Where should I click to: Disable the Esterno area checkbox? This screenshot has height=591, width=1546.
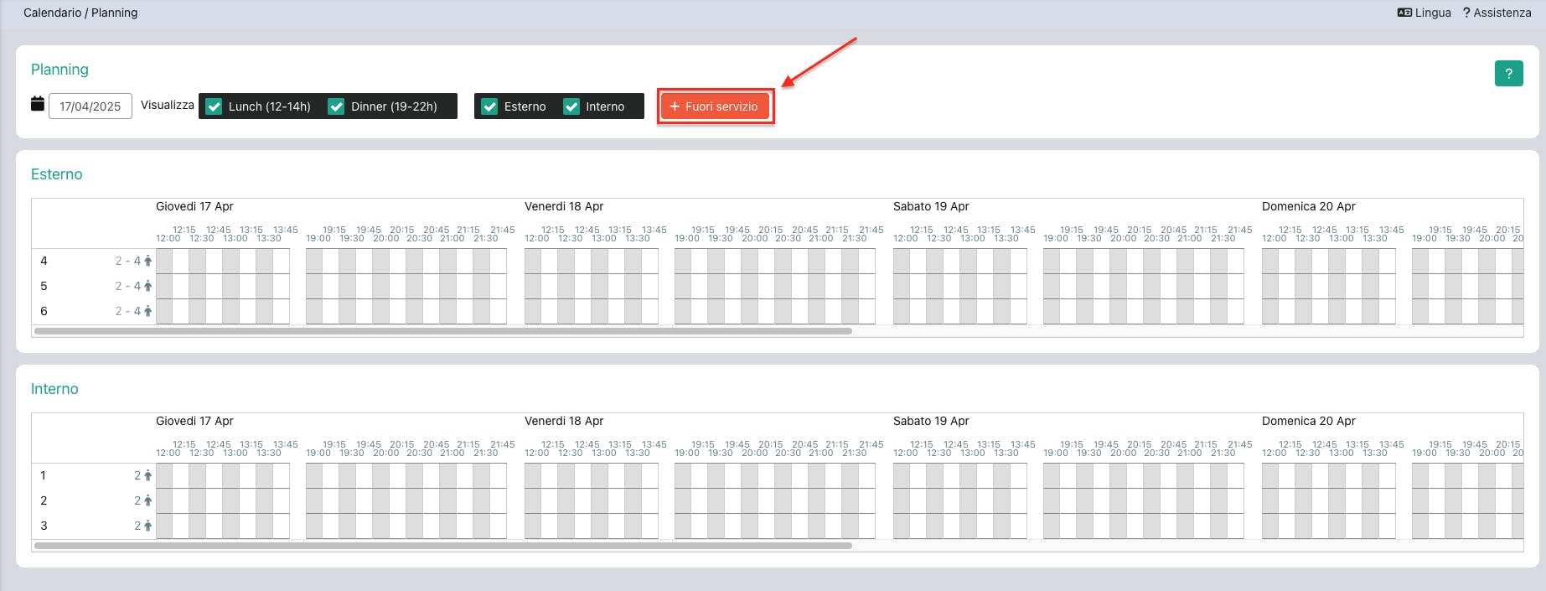[490, 106]
